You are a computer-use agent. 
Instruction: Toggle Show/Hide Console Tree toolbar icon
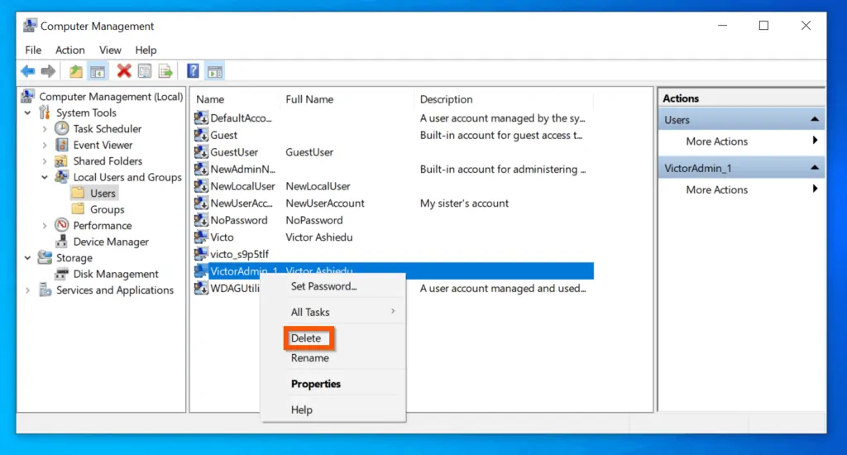pyautogui.click(x=98, y=71)
